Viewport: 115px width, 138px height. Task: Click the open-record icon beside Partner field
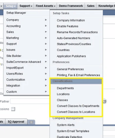coord(104,101)
